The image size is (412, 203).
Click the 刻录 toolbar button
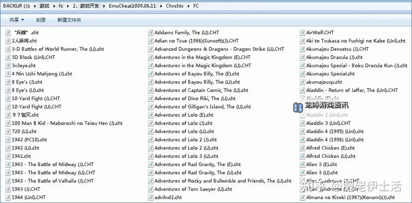41,20
